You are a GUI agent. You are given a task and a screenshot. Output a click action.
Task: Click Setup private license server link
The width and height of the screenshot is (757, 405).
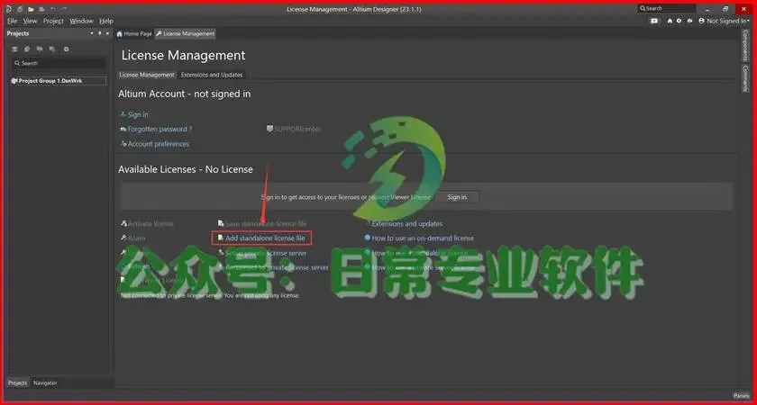(266, 253)
